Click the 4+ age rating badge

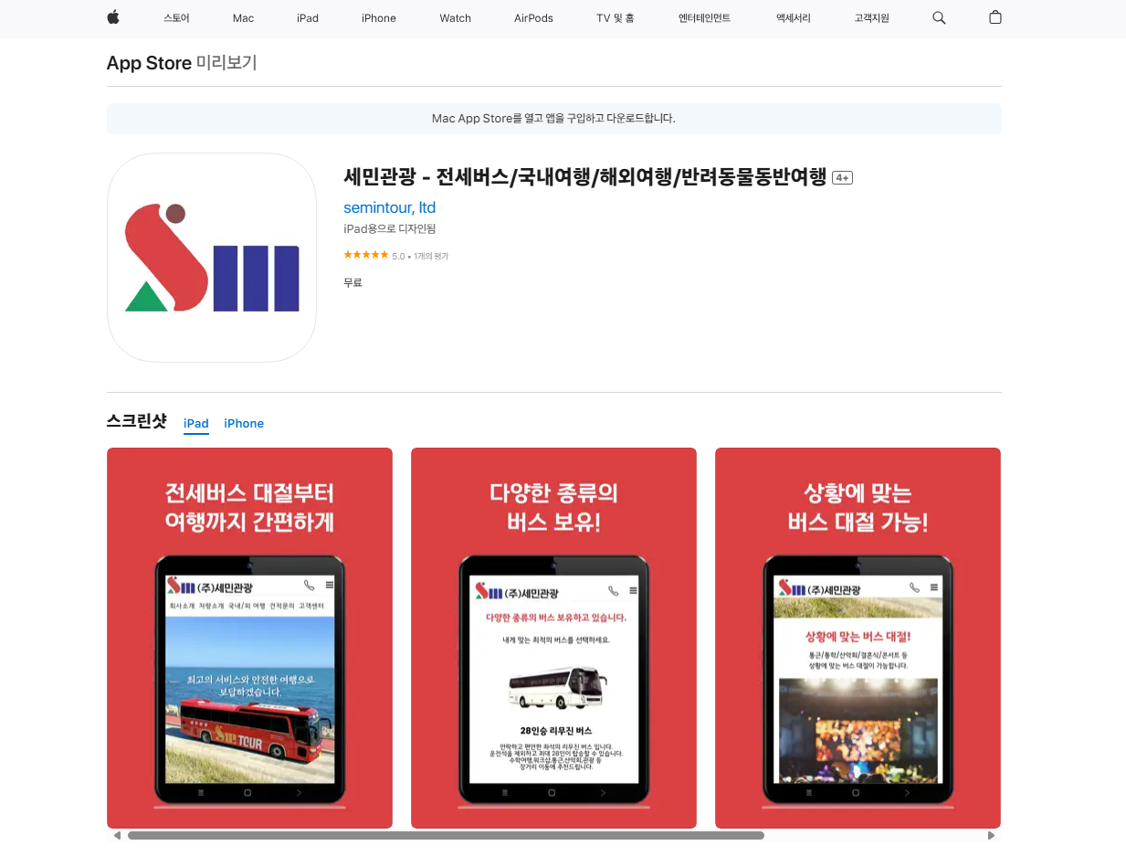coord(842,177)
